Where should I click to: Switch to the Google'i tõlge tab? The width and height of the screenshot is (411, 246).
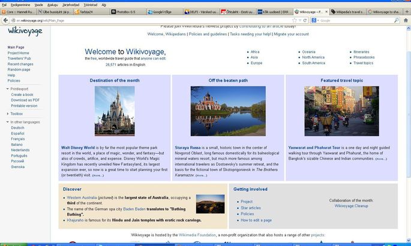[x=164, y=12]
